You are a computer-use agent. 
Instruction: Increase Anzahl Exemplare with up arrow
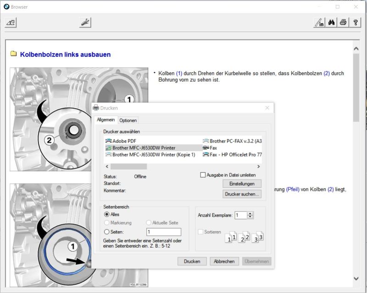[x=250, y=213]
